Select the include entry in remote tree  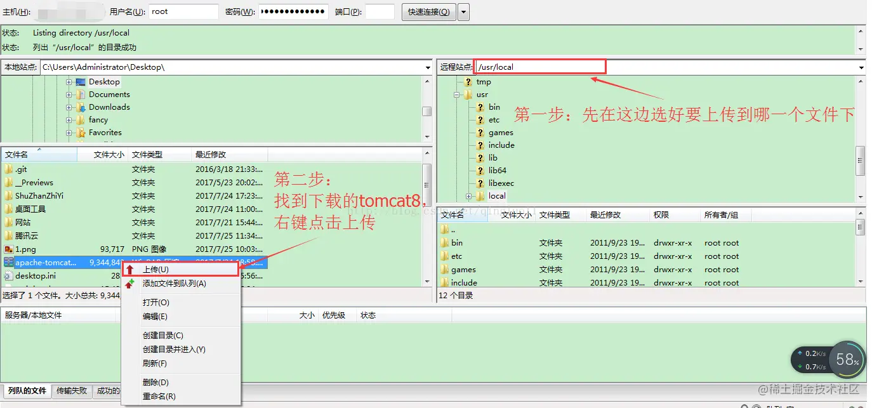tap(501, 145)
